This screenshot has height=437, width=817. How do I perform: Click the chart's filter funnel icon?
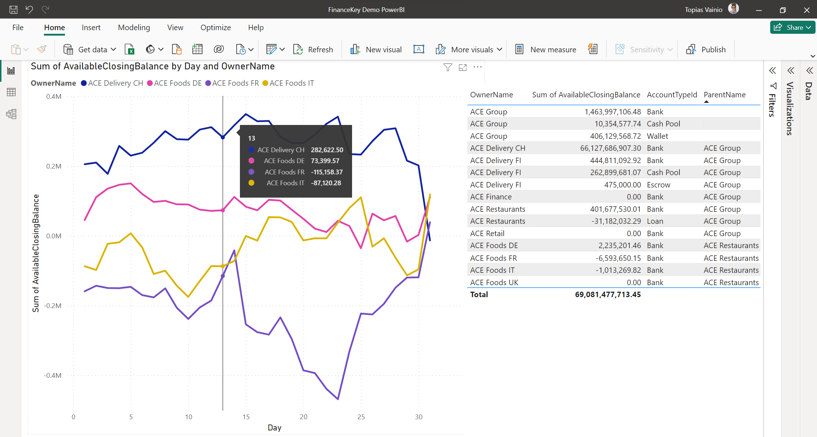[448, 67]
